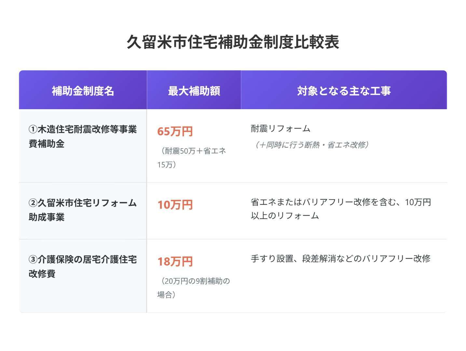Click the title 久留米市住宅補助金制度比較表
Image resolution: width=466 pixels, height=351 pixels.
pyautogui.click(x=233, y=42)
